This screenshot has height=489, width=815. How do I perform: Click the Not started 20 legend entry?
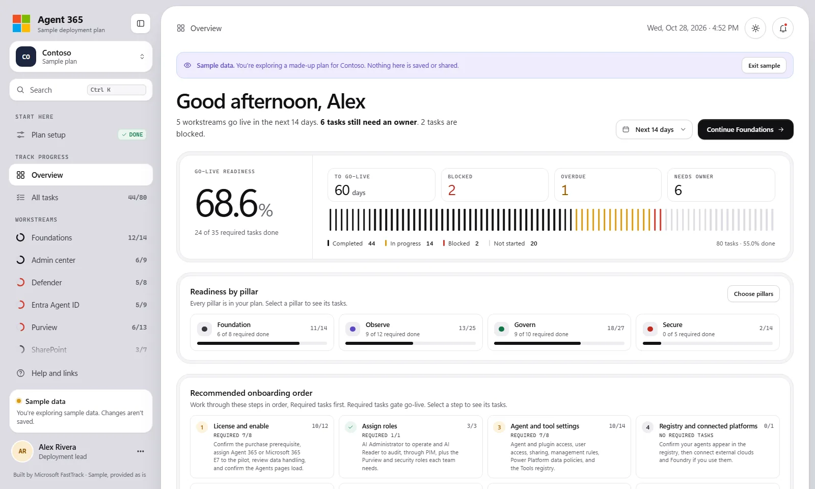513,243
